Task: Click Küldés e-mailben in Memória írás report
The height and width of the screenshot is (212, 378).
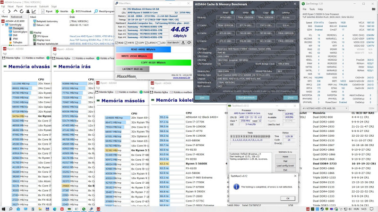Action: (84, 58)
